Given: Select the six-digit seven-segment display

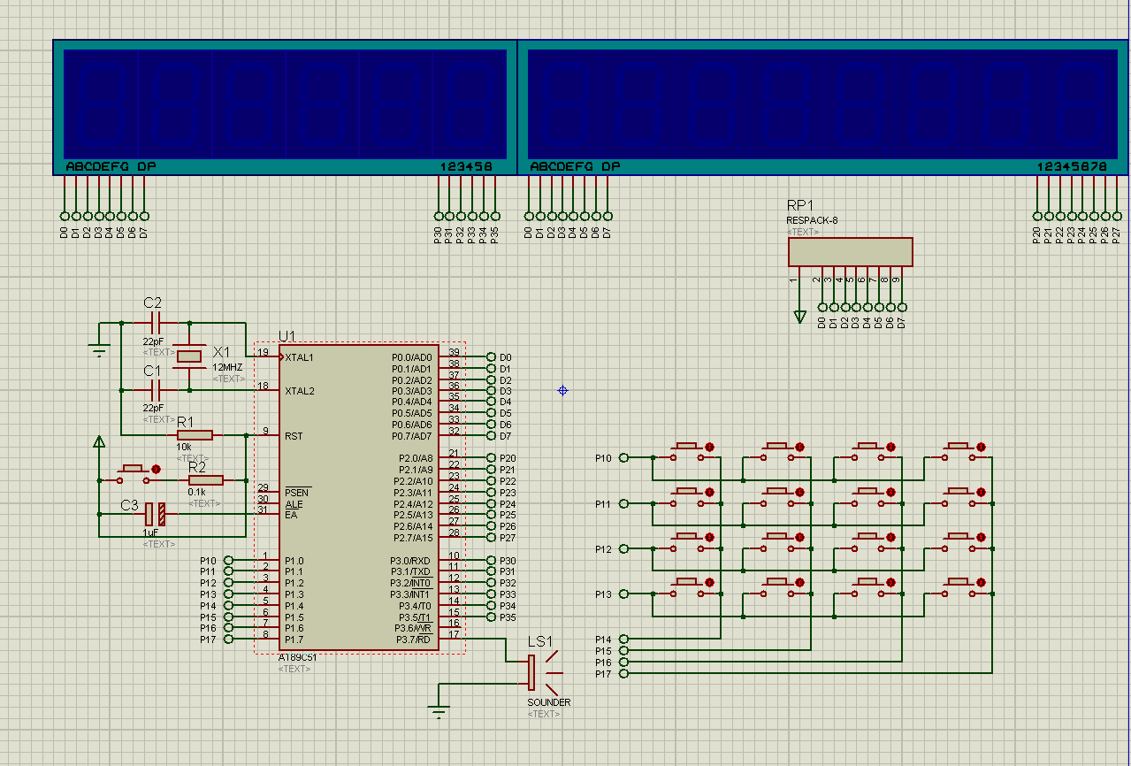Looking at the screenshot, I should tap(285, 107).
